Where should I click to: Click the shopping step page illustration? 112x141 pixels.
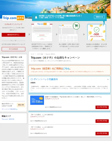(x=68, y=33)
